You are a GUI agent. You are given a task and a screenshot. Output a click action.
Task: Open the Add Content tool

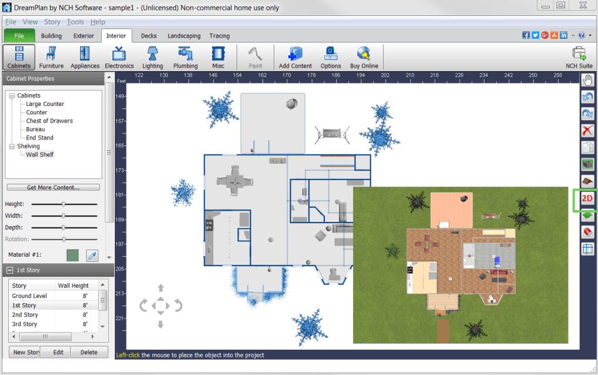(x=294, y=57)
